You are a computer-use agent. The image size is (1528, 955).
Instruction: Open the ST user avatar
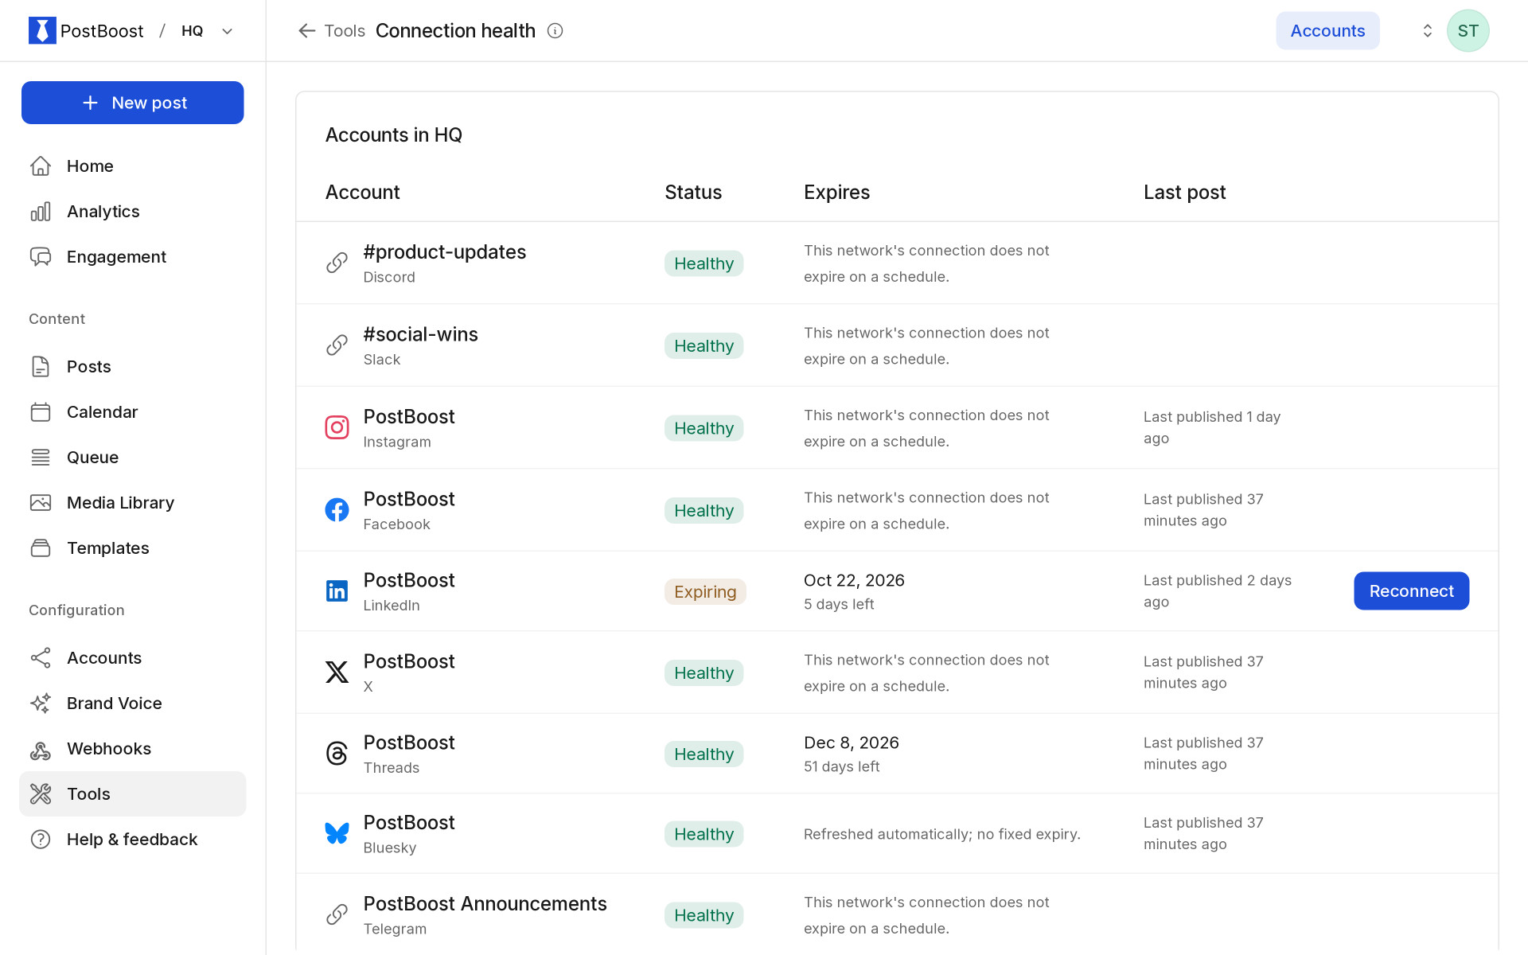coord(1468,30)
